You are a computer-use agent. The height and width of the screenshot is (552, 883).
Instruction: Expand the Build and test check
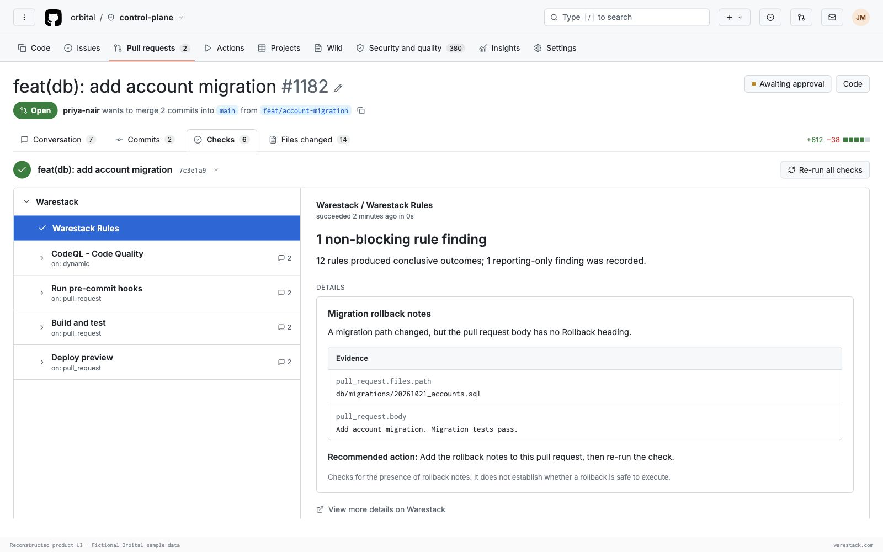[42, 327]
